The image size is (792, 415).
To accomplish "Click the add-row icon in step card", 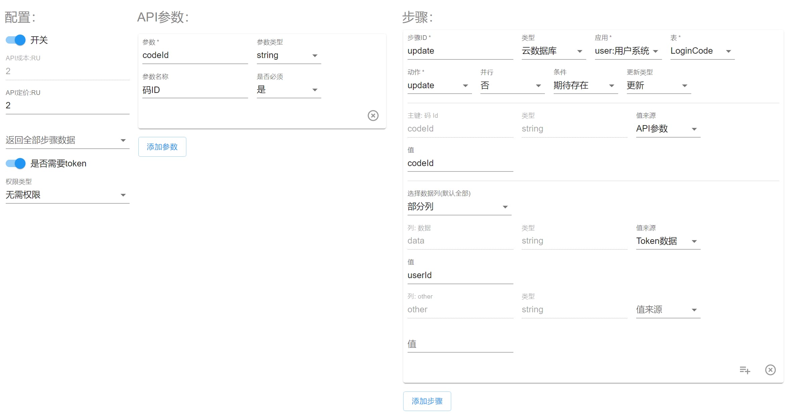I will [x=744, y=370].
